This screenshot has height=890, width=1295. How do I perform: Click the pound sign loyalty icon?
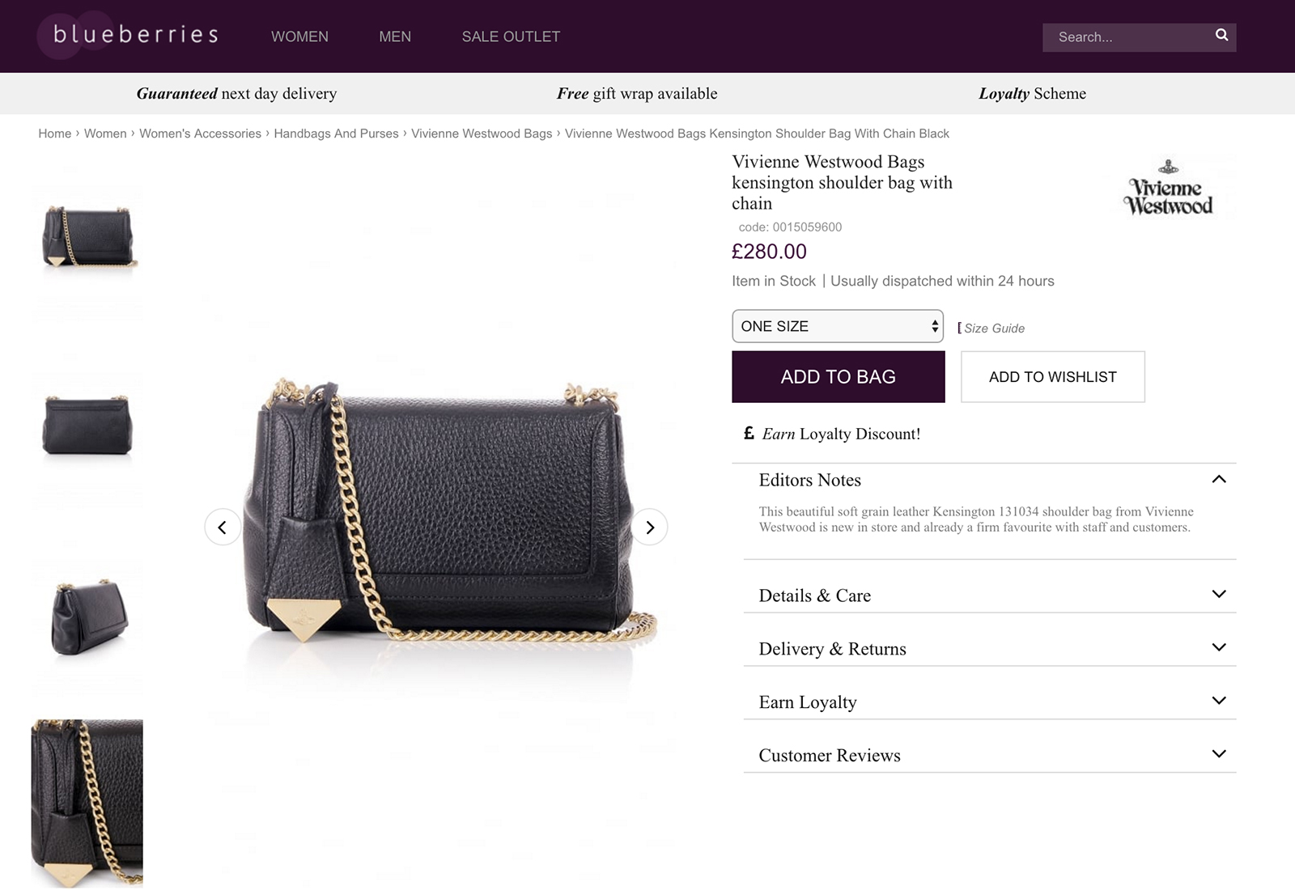(x=749, y=434)
